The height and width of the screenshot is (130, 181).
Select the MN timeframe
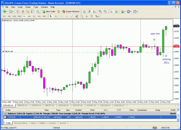[x=44, y=16]
